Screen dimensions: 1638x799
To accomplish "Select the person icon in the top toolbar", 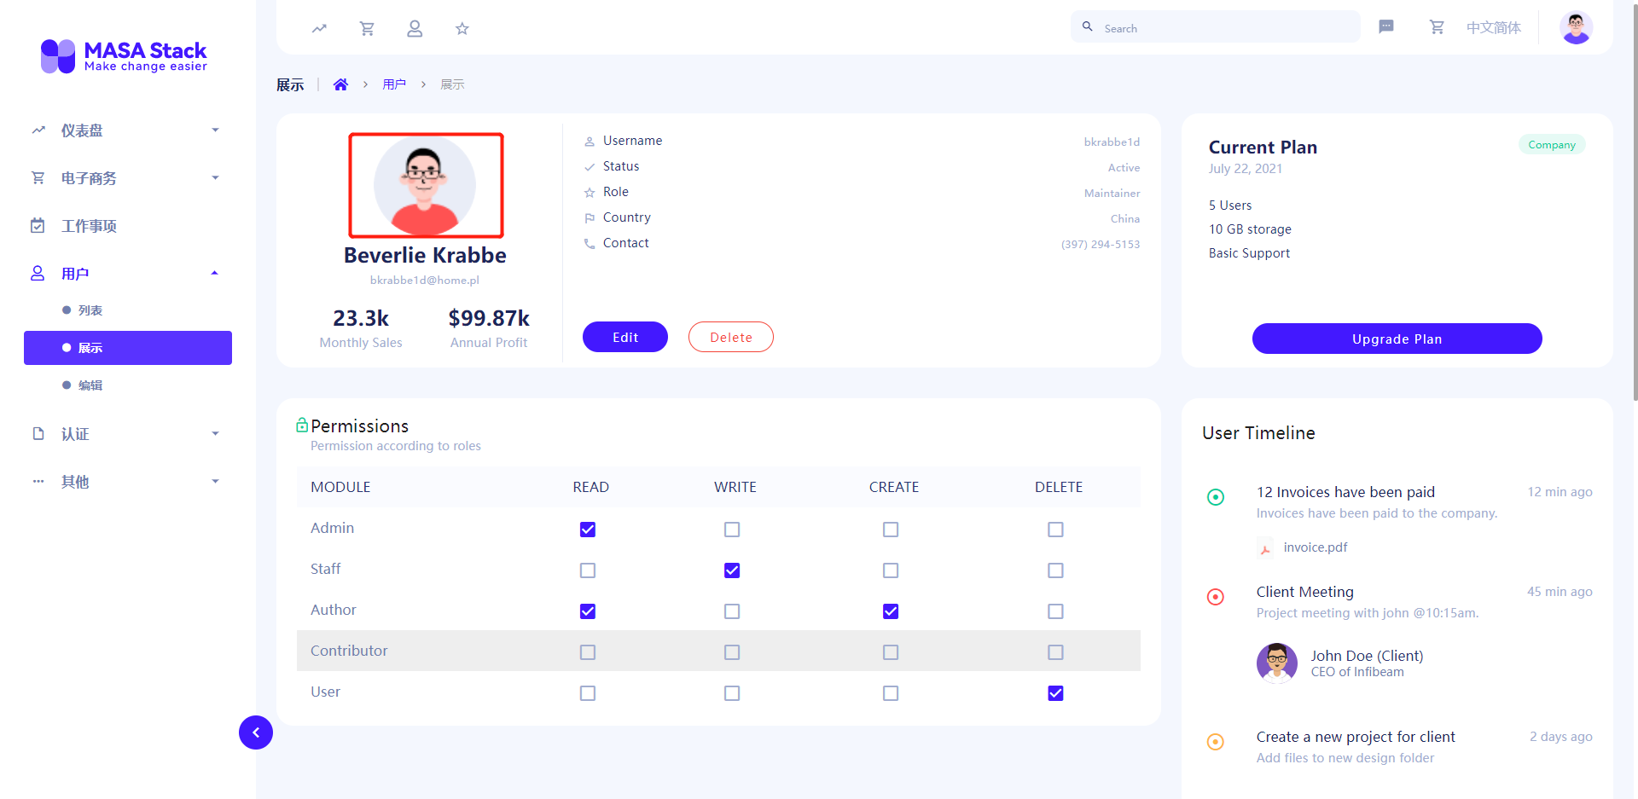I will [x=415, y=27].
